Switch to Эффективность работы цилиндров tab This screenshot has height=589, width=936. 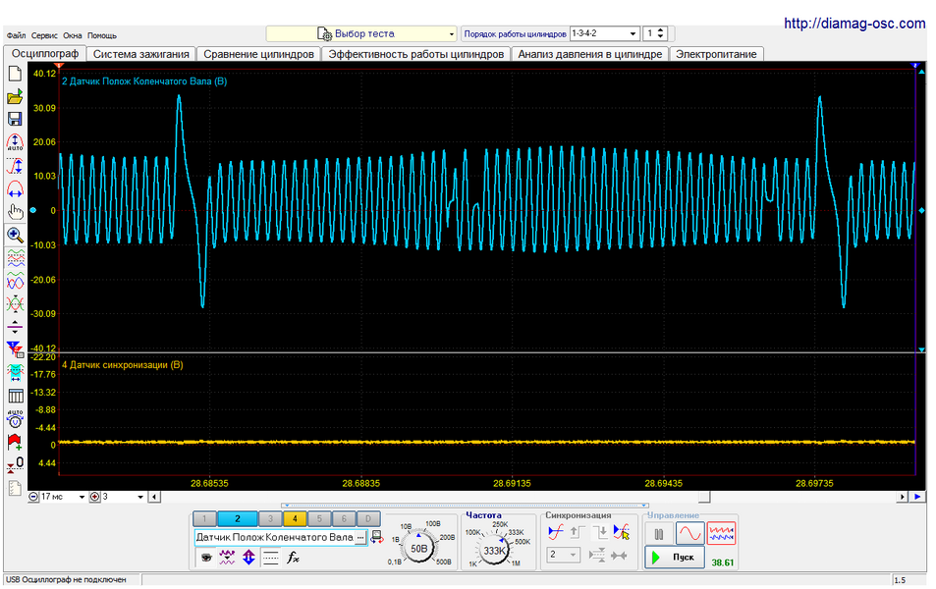pos(416,54)
